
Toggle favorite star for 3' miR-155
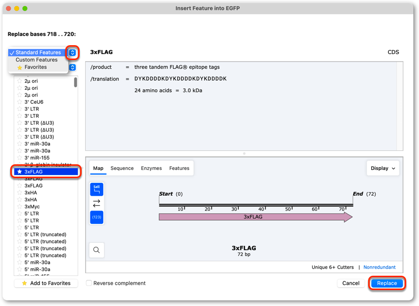[x=20, y=158]
